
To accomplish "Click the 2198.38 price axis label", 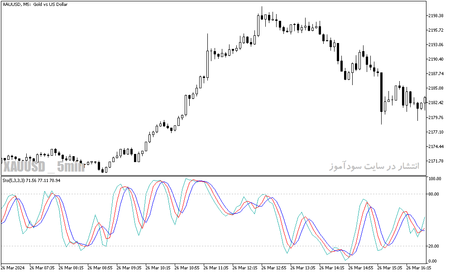I will [436, 15].
